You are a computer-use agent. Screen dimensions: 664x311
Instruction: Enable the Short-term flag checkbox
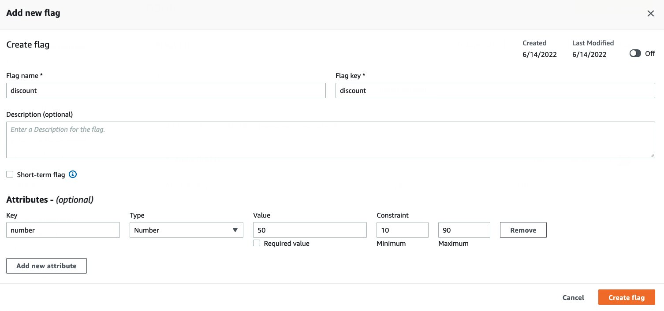point(10,174)
